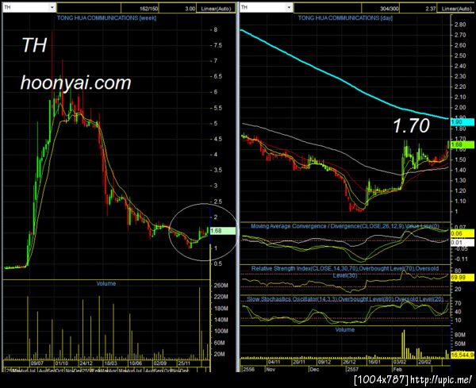Screen dimensions: 476x388
Task: Click the 7.5 level on weekly price scale
Action: click(x=217, y=45)
